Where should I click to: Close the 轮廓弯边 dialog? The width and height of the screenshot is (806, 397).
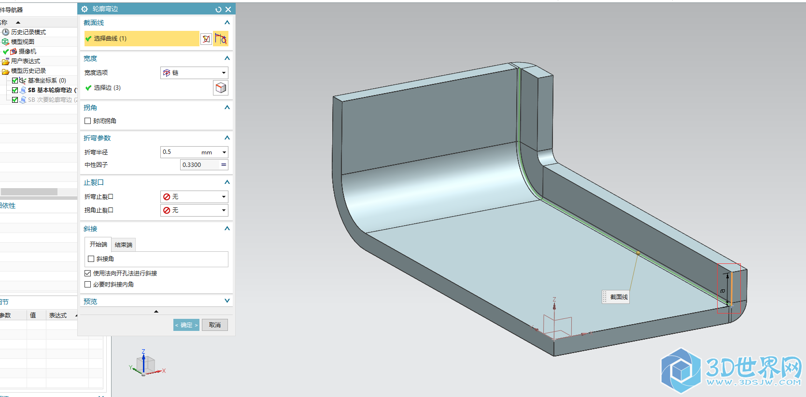click(228, 9)
